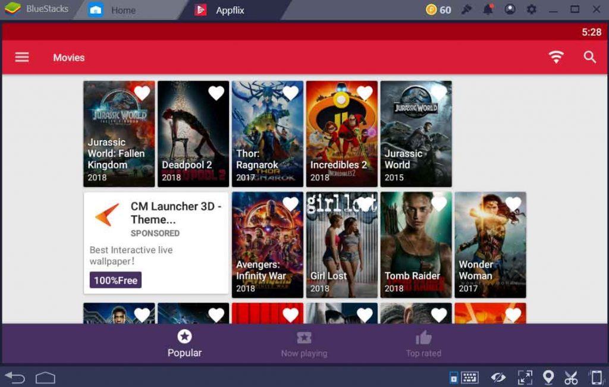Open the Jurassic World: Fallen Kingdom poster
The image size is (609, 387).
tap(119, 134)
